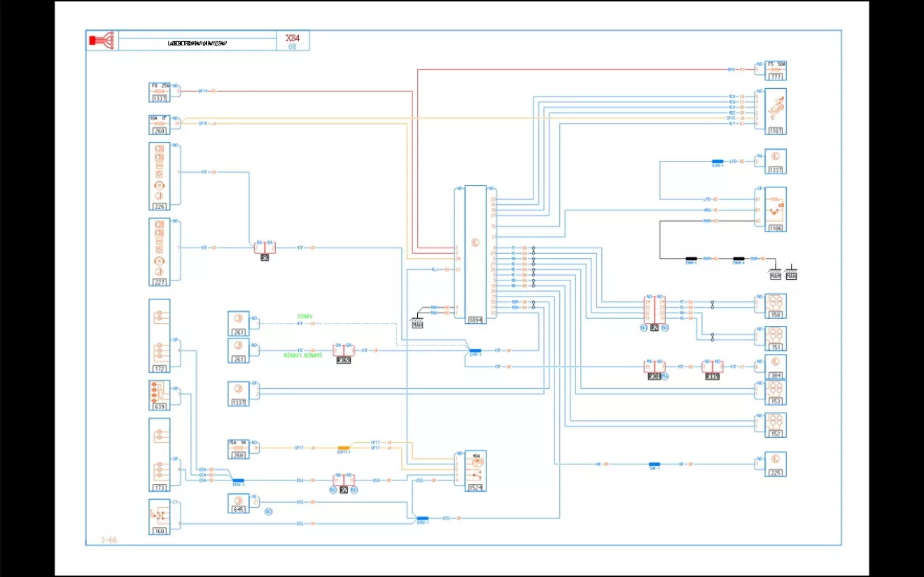Viewport: 924px width, 577px height.
Task: Click the black EMAM-1 splice
Action: 690,259
